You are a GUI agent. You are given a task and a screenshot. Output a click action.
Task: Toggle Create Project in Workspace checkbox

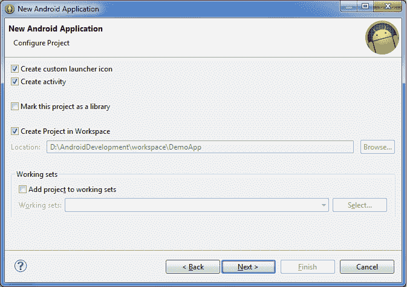(x=15, y=131)
